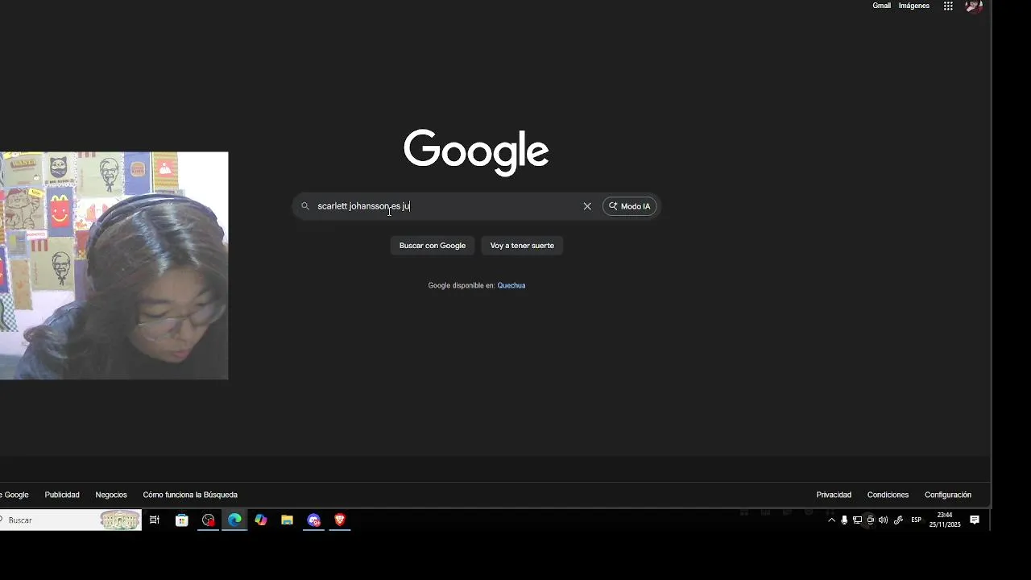
Task: Open Publicidad footer link
Action: 62,495
